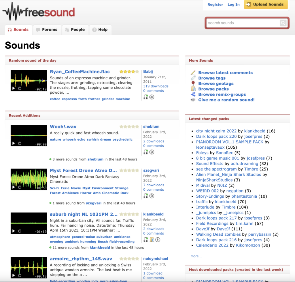
Task: Toggle loop on armoire_rhythm_145.wav player
Action: point(20,275)
